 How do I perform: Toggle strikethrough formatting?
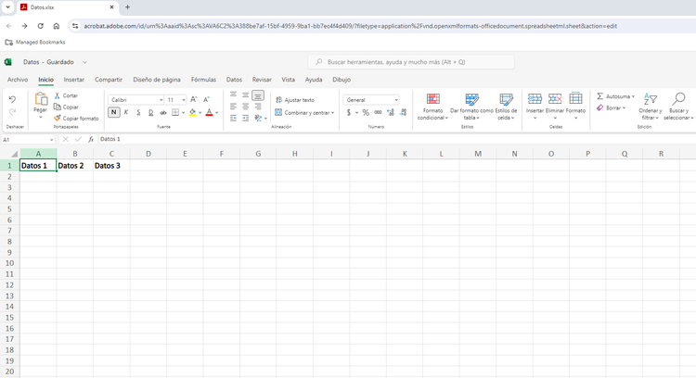(163, 112)
